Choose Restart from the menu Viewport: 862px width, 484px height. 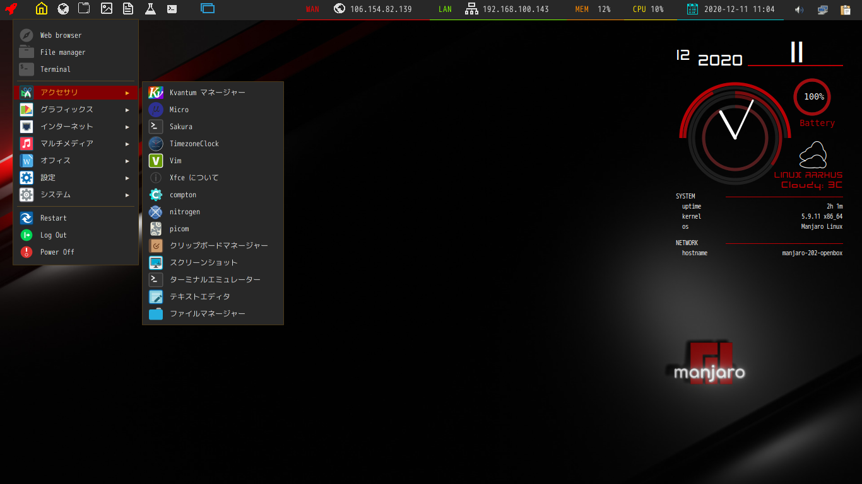[76, 218]
